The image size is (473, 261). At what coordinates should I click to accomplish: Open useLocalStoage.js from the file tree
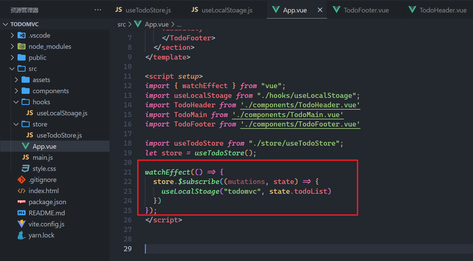tap(62, 113)
